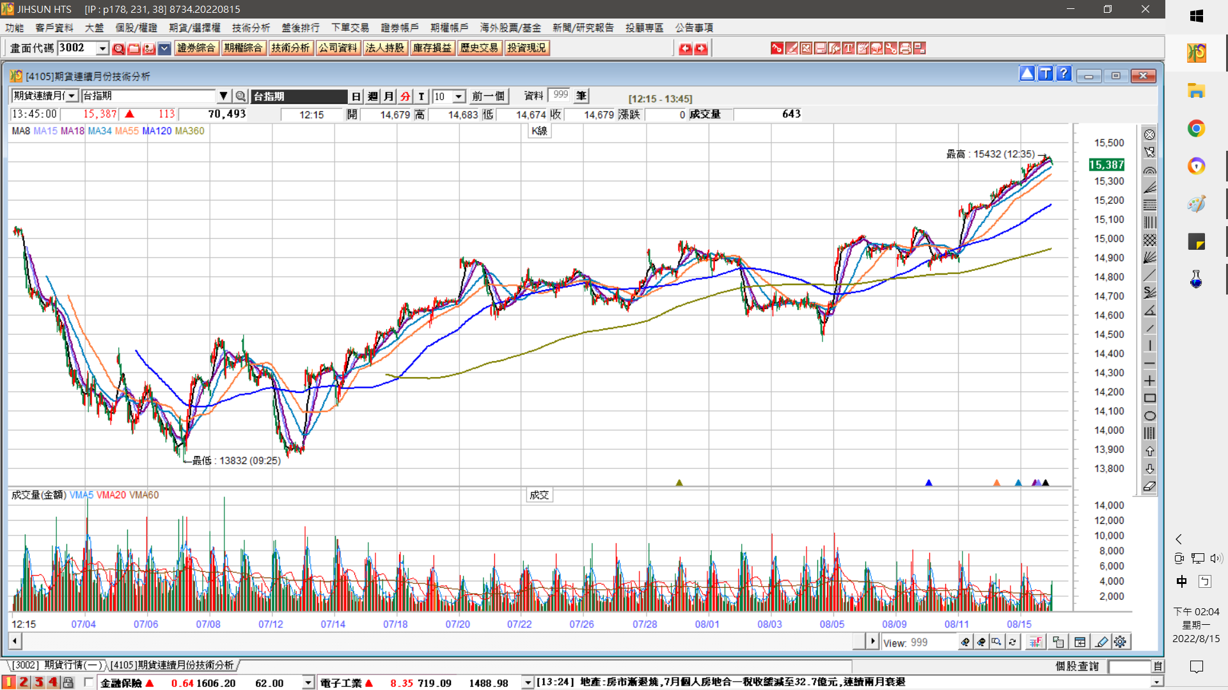Toggle the 分 minute period button
The width and height of the screenshot is (1228, 690).
405,96
